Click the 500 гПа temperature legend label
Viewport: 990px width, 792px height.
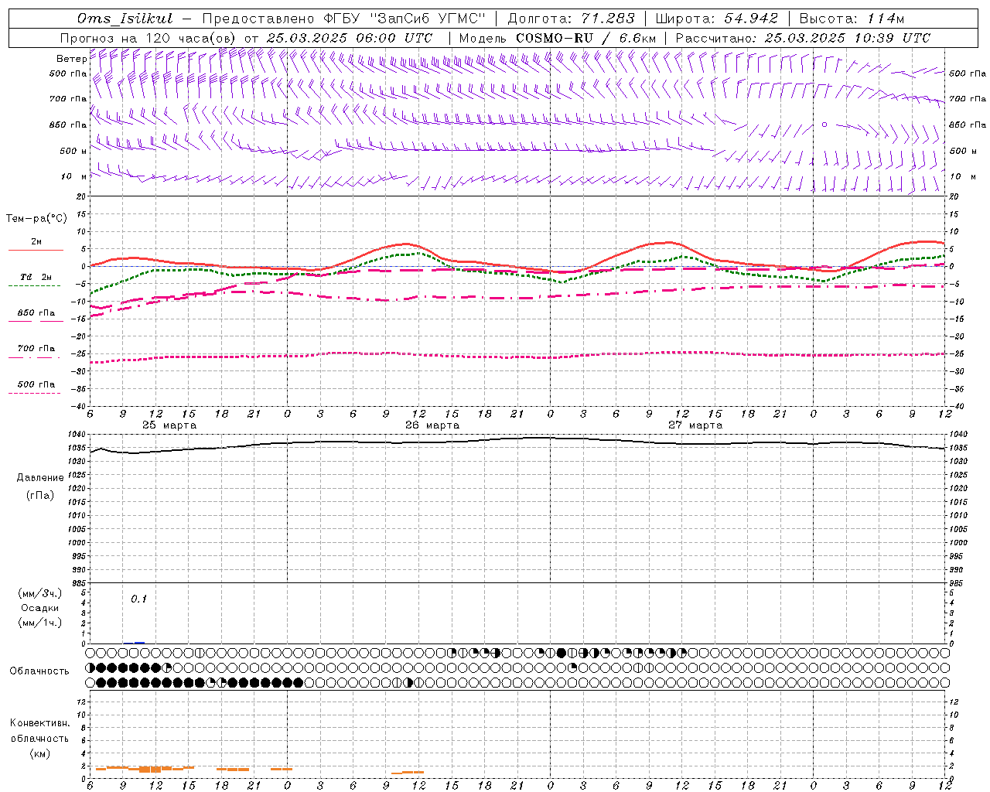[36, 384]
